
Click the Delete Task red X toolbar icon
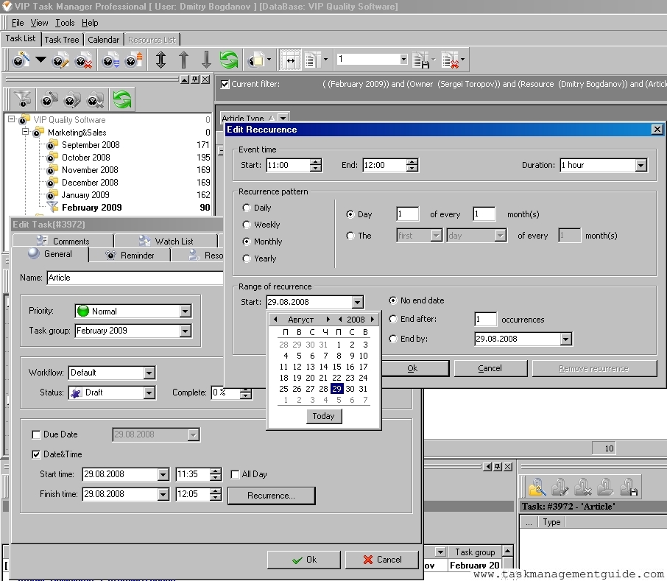click(x=84, y=60)
